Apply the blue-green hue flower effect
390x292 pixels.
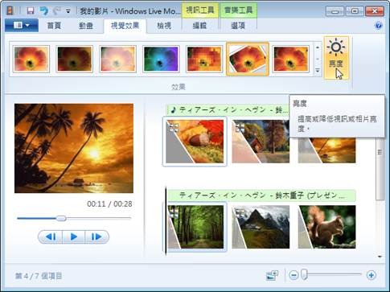tap(161, 59)
